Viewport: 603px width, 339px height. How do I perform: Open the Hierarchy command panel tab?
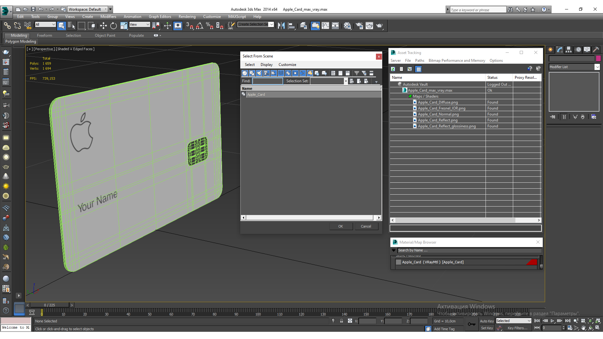pos(569,50)
